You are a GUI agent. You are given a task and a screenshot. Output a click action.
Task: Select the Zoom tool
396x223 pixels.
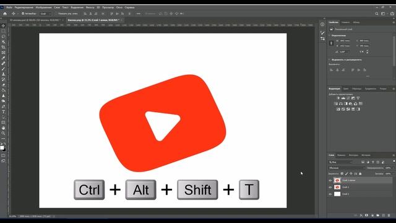[x=3, y=133]
